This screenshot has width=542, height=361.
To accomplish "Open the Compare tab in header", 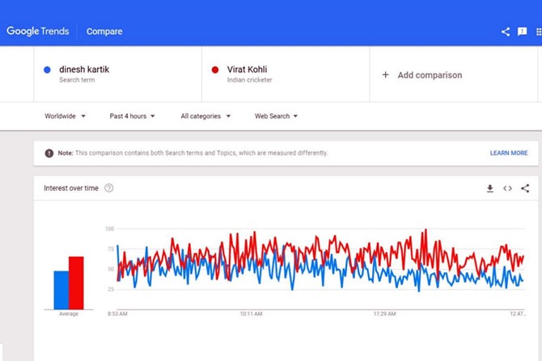I will (104, 31).
